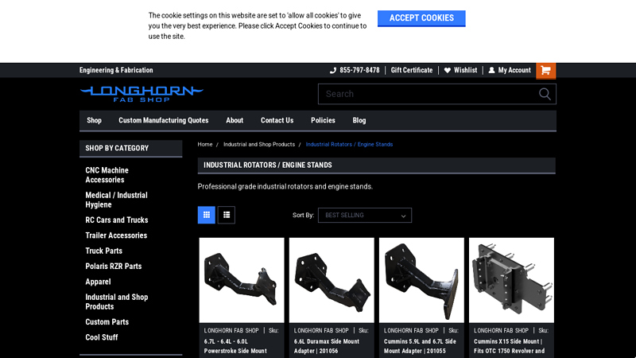
Task: Open 6.6L Duramax Side Mount product image
Action: (332, 280)
